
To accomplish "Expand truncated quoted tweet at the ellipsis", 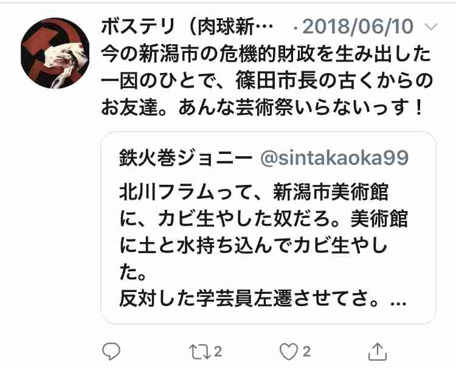I will (398, 302).
